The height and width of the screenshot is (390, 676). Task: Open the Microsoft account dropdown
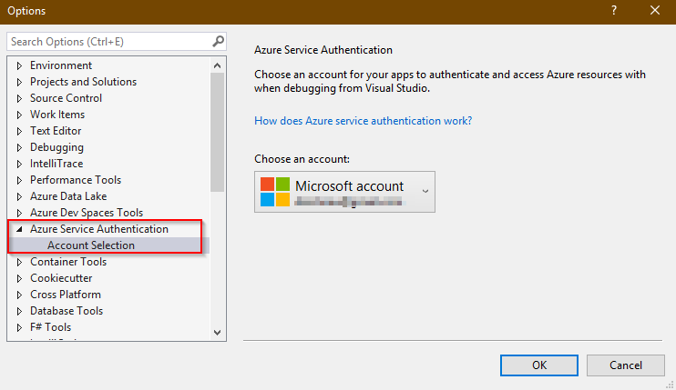click(x=344, y=192)
